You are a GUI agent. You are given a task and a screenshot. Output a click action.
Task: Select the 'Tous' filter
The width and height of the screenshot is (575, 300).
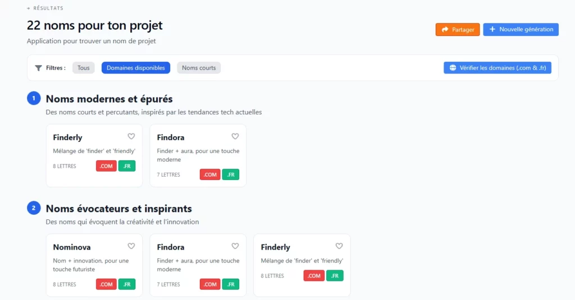(x=84, y=68)
